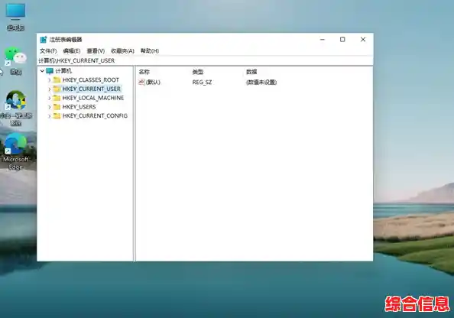
Task: Click the 名称 column header
Action: 144,72
